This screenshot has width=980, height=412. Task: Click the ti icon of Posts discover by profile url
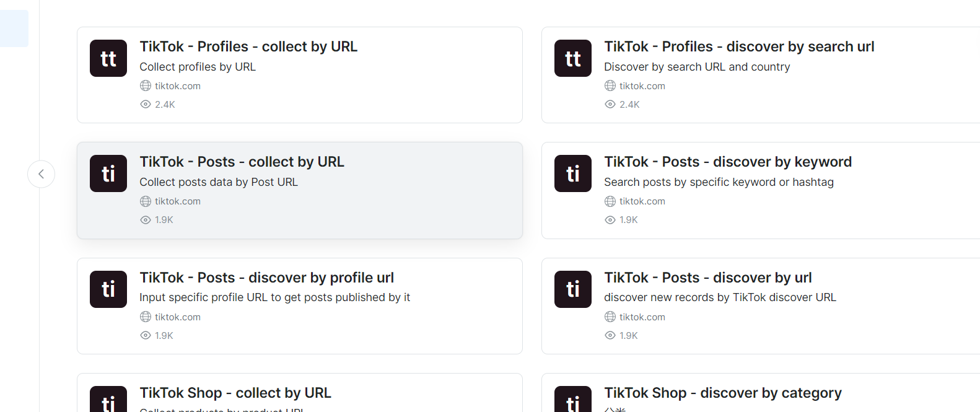coord(108,289)
